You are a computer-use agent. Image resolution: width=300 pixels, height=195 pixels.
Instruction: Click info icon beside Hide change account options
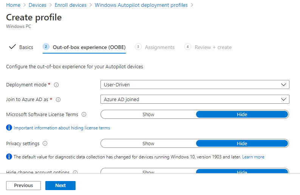click(x=75, y=172)
